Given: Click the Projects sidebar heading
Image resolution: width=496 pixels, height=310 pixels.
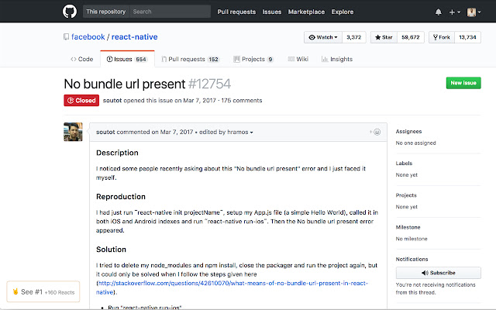Looking at the screenshot, I should point(406,195).
